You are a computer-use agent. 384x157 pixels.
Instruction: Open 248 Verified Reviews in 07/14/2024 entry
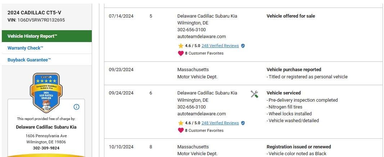pyautogui.click(x=220, y=46)
